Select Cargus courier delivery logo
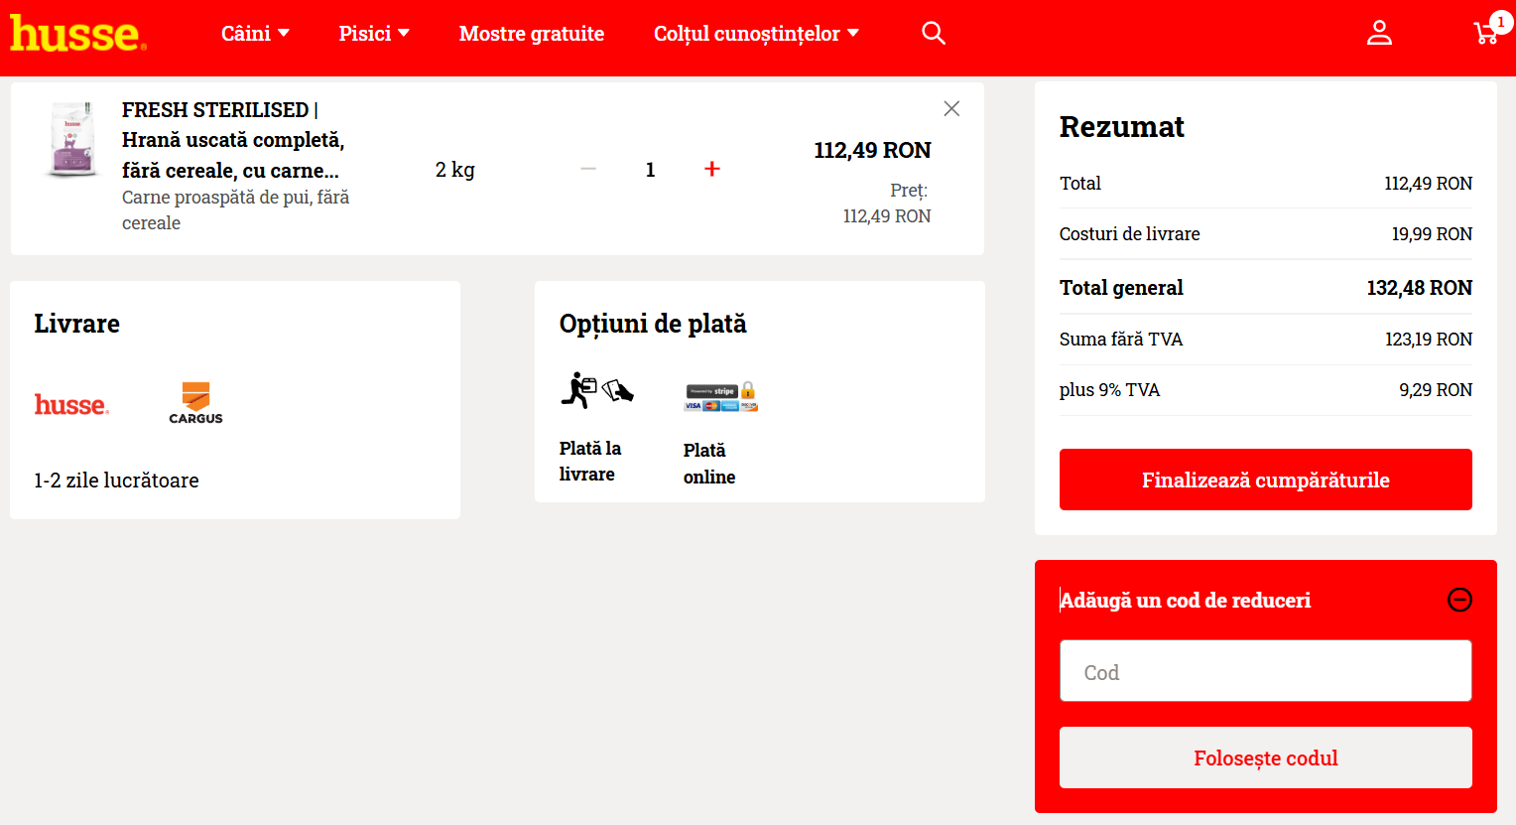This screenshot has height=825, width=1516. point(195,403)
